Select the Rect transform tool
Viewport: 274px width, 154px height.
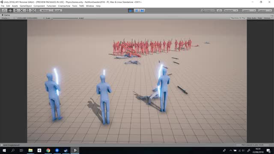(27, 10)
